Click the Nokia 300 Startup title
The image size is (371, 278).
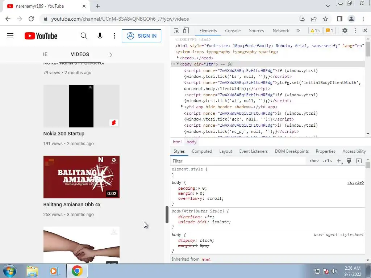pyautogui.click(x=64, y=134)
